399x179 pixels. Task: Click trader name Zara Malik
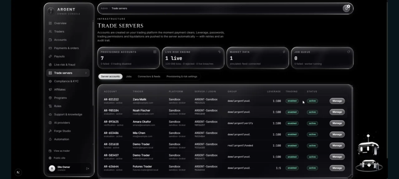pyautogui.click(x=139, y=99)
